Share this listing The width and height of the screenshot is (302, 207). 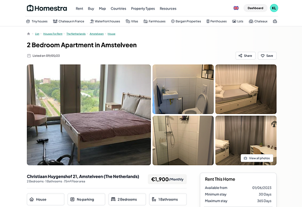coord(246,56)
